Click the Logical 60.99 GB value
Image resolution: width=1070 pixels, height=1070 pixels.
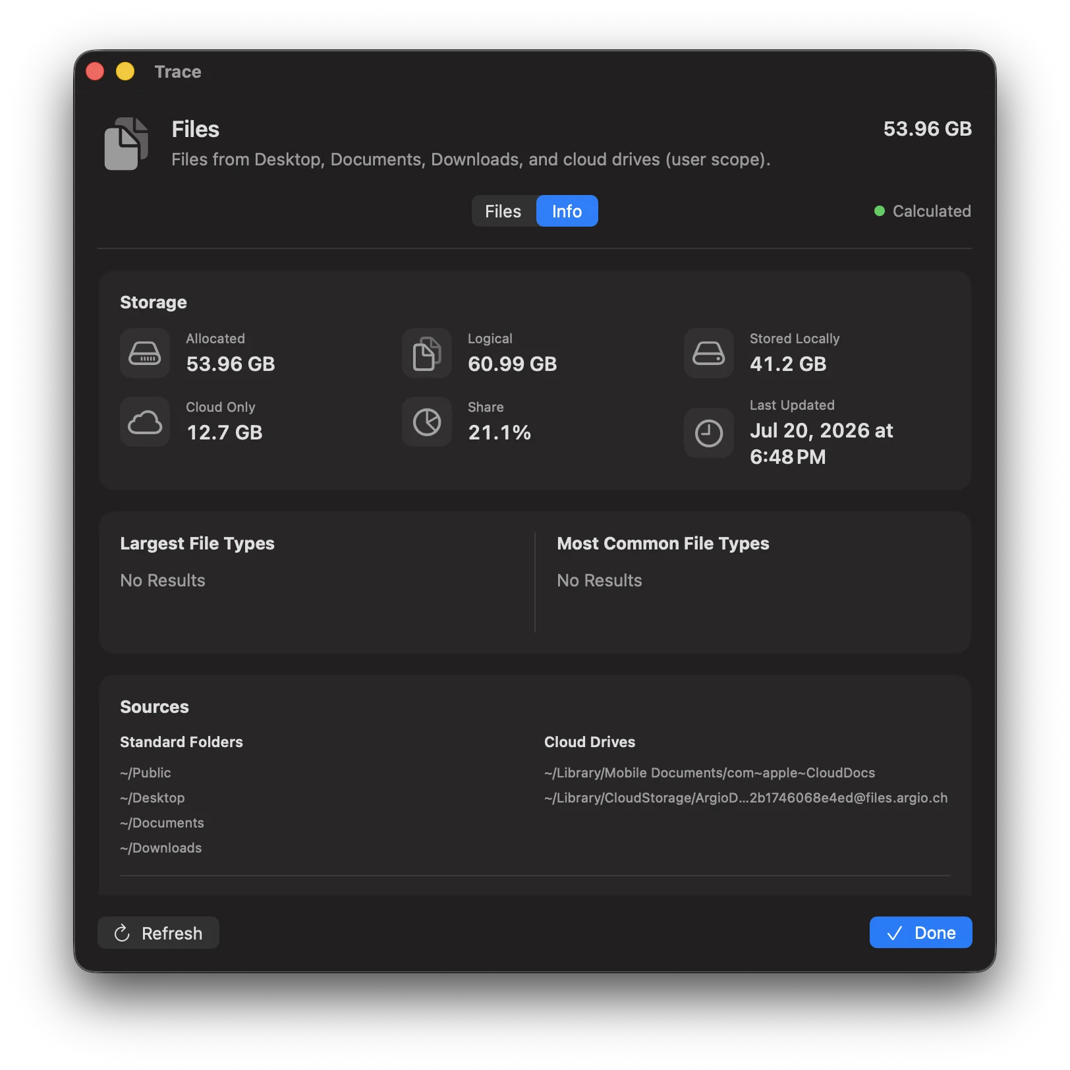coord(512,364)
